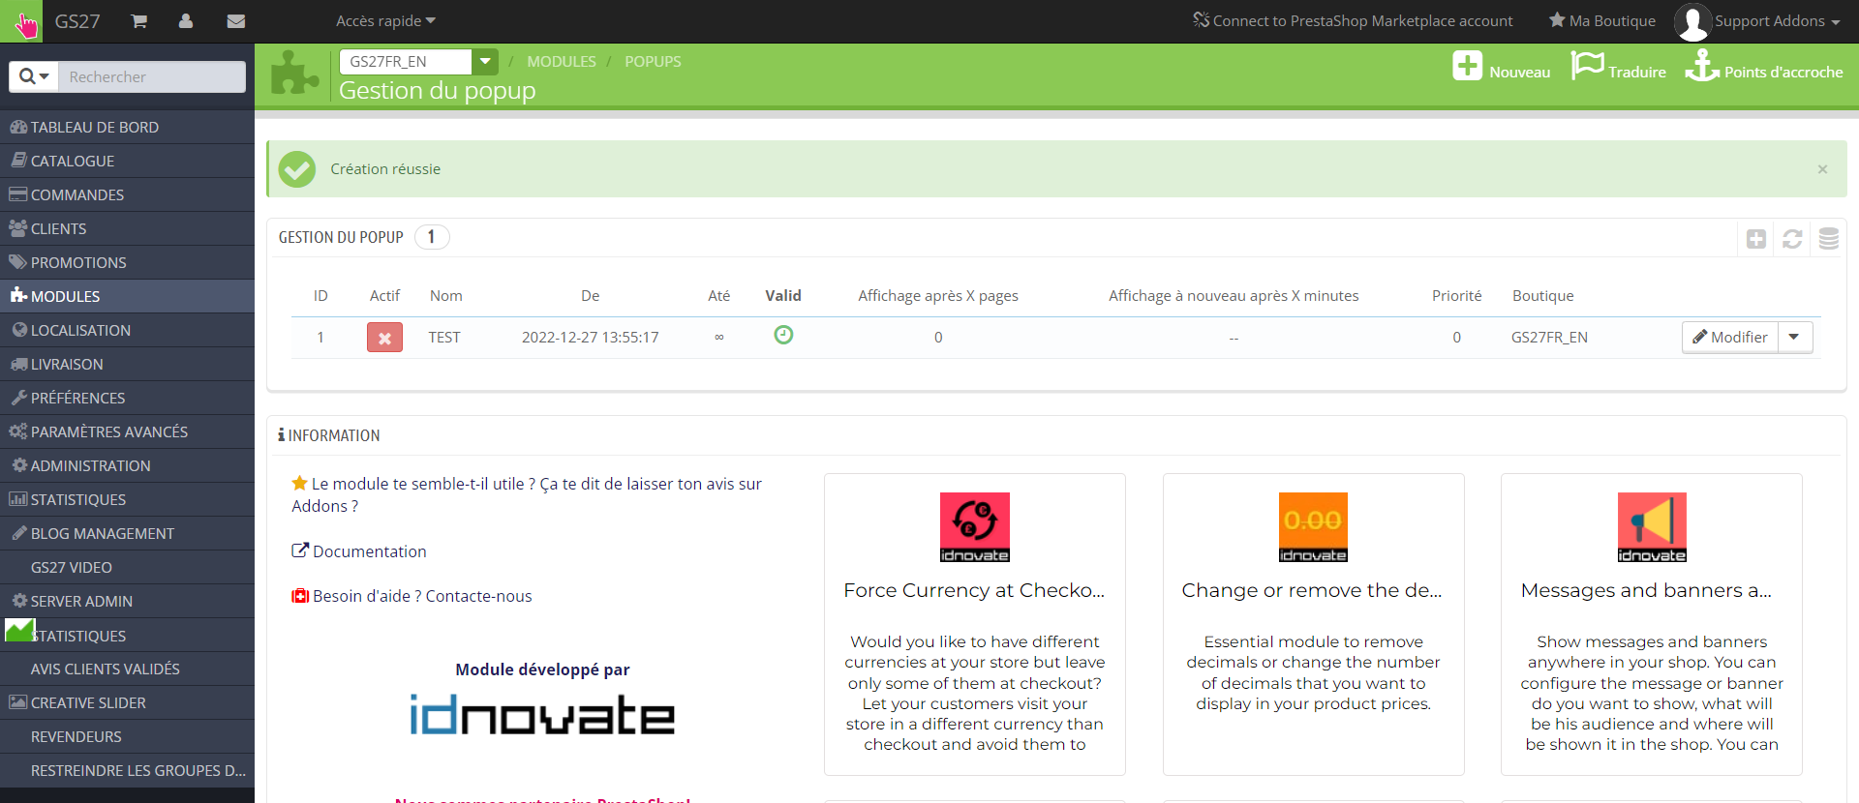Screen dimensions: 1859x803
Task: Click the Traduire flag icon
Action: pos(1587,66)
